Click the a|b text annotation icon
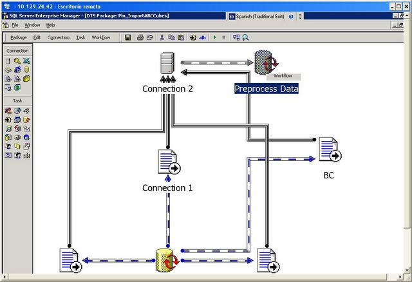The width and height of the screenshot is (412, 282). pyautogui.click(x=202, y=37)
